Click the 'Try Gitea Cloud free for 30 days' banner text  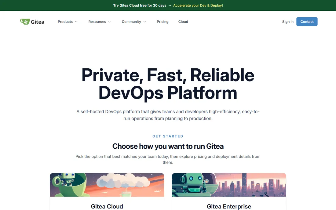click(x=140, y=5)
